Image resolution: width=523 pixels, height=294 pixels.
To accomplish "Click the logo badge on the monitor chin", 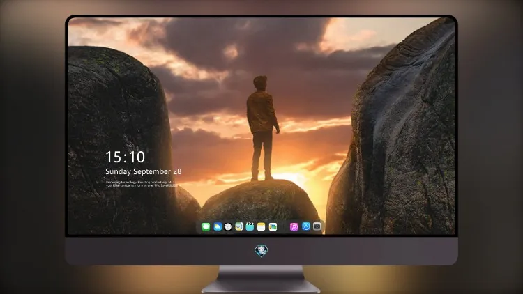I will coord(261,250).
